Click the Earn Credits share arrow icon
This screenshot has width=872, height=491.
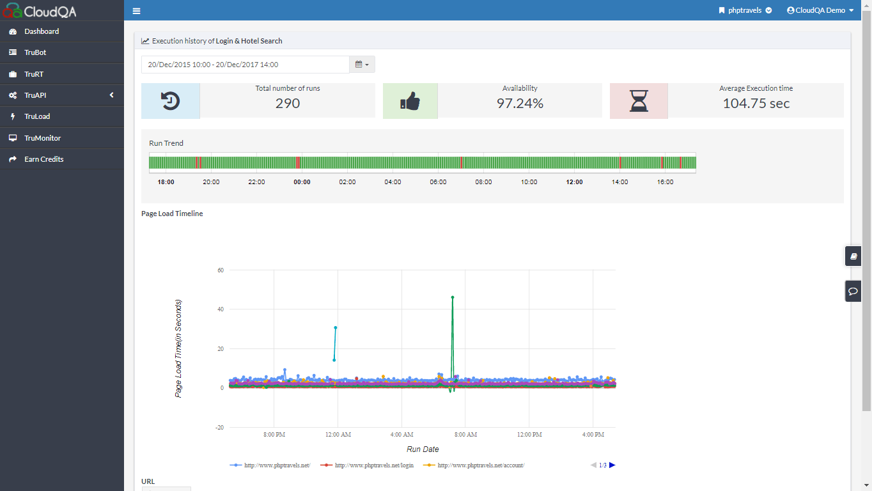pyautogui.click(x=13, y=159)
